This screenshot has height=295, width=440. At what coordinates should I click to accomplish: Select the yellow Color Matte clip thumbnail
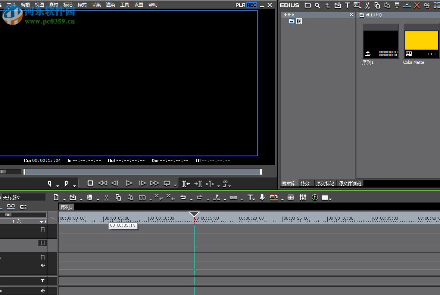click(x=421, y=41)
